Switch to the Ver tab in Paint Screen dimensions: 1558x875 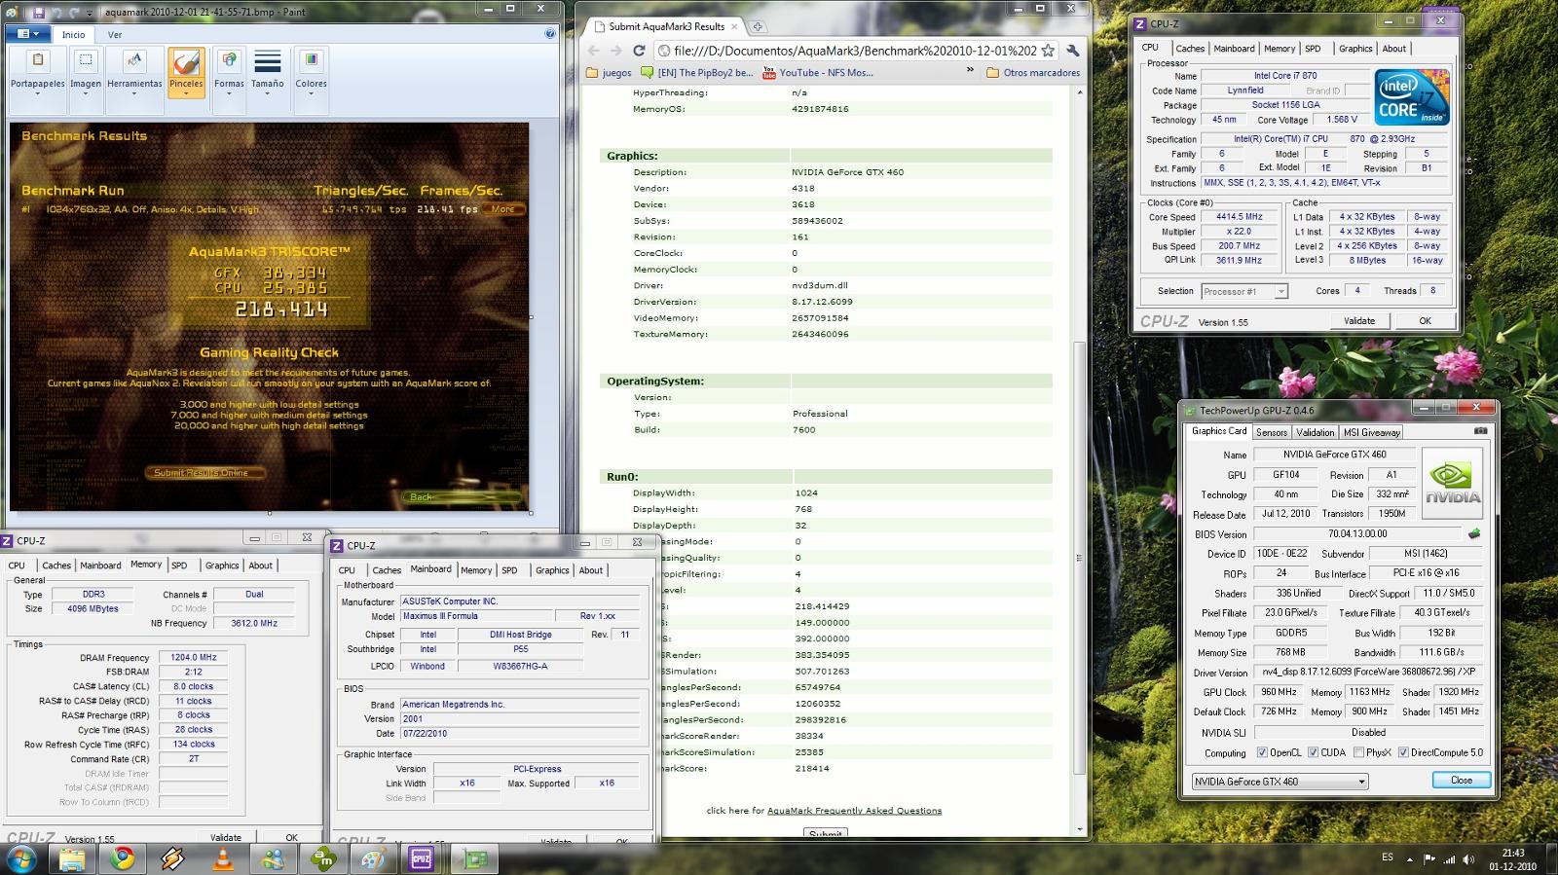(x=115, y=34)
